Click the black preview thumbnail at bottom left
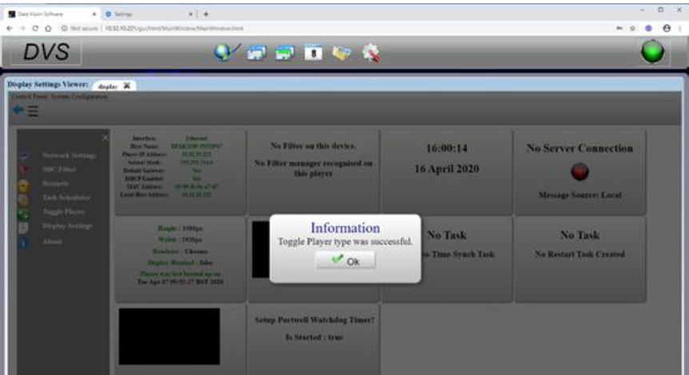This screenshot has height=375, width=689. (169, 337)
